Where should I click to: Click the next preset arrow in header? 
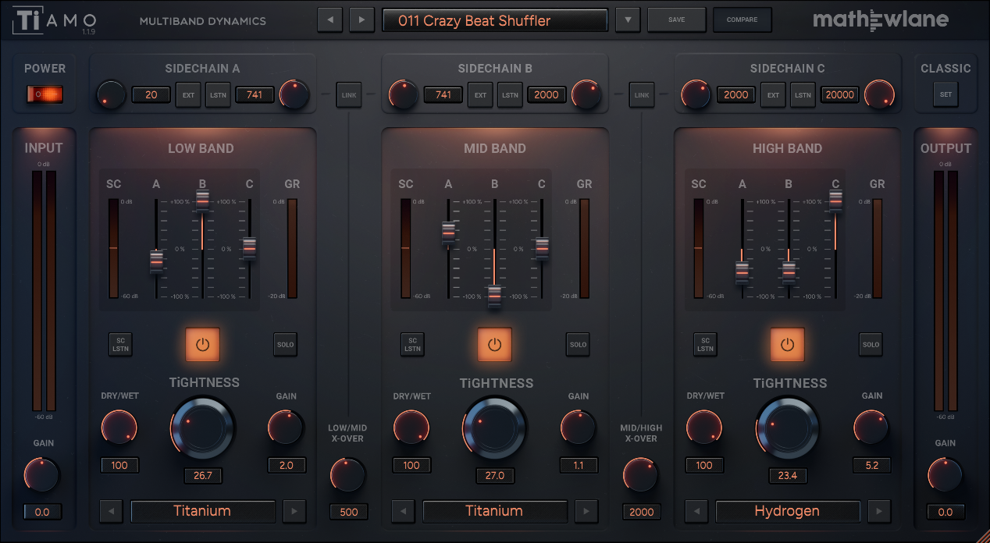[361, 20]
